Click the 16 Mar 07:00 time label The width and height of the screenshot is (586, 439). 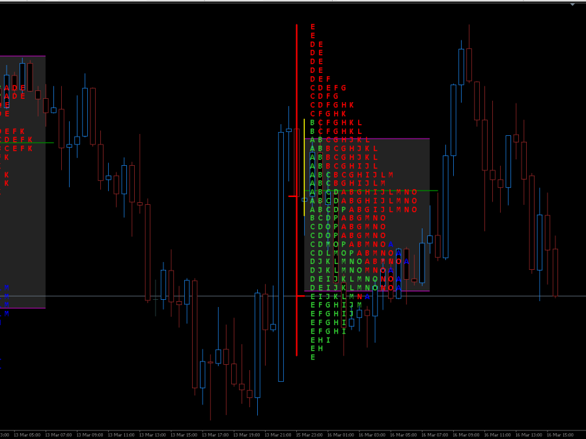pyautogui.click(x=434, y=434)
